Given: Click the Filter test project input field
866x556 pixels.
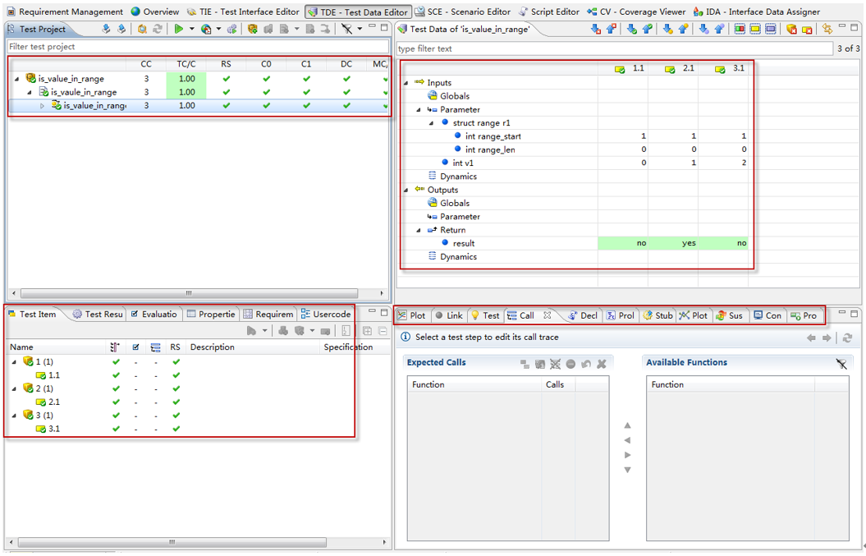Looking at the screenshot, I should [x=197, y=47].
